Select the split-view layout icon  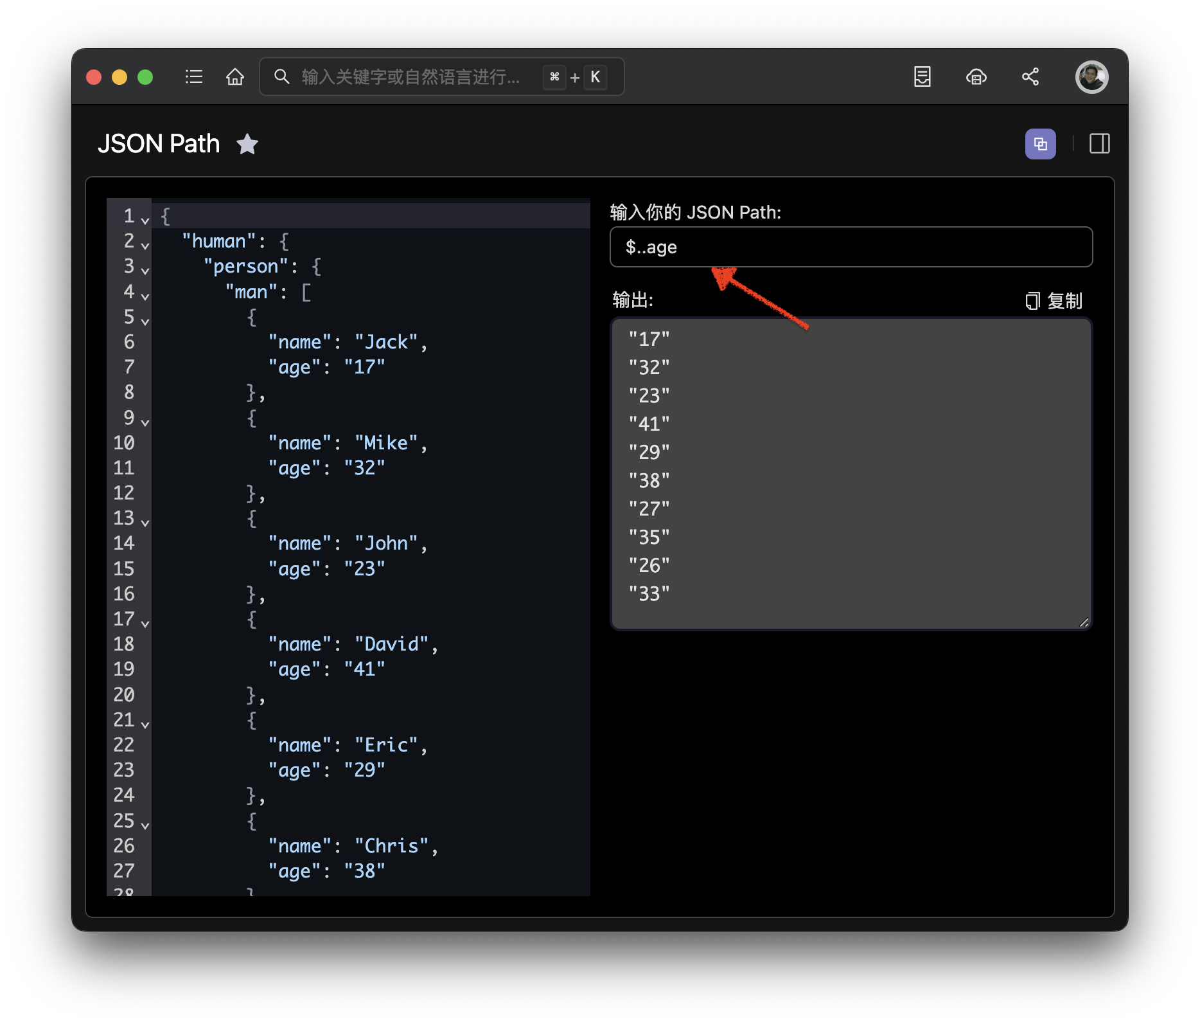click(1099, 143)
